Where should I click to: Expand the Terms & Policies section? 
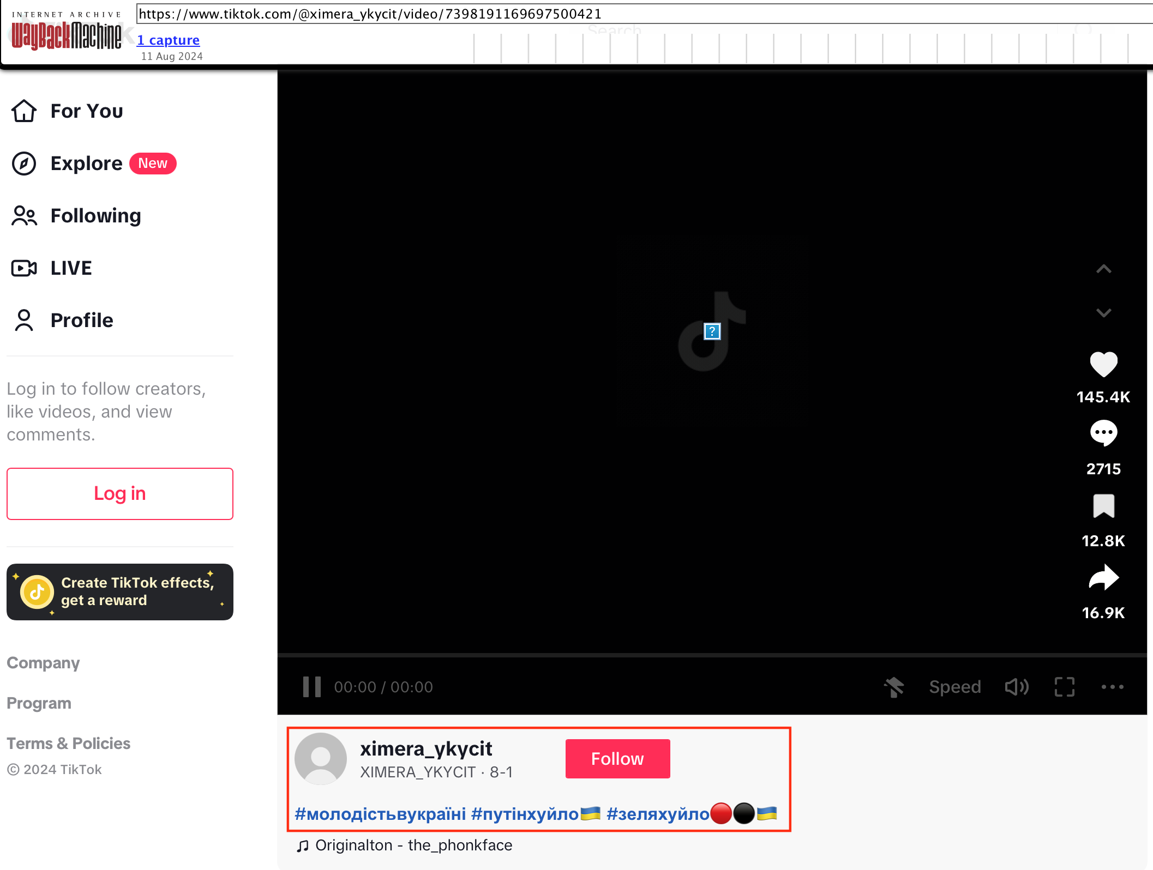click(68, 744)
